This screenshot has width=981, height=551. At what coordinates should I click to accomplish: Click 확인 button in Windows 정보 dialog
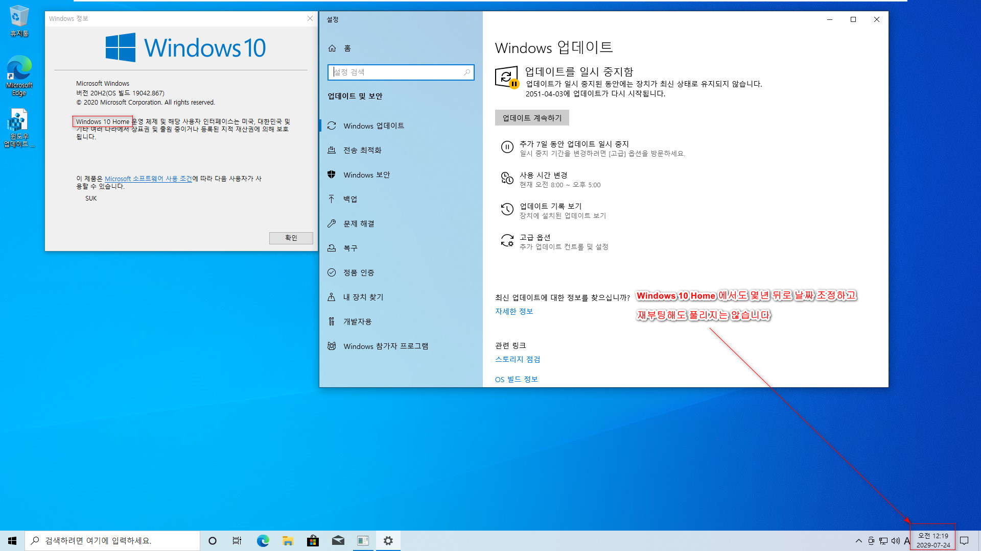[291, 238]
